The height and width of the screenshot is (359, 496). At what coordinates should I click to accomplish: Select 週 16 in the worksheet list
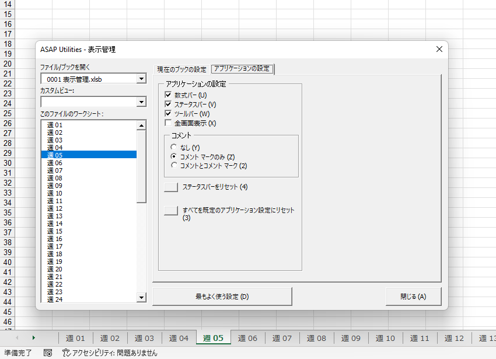pyautogui.click(x=89, y=239)
